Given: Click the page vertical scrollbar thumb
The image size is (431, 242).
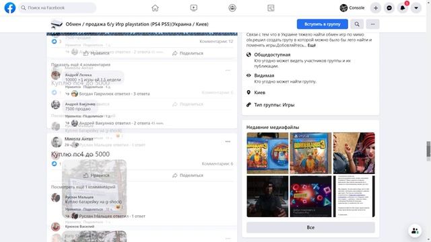Looking at the screenshot, I should [x=428, y=149].
